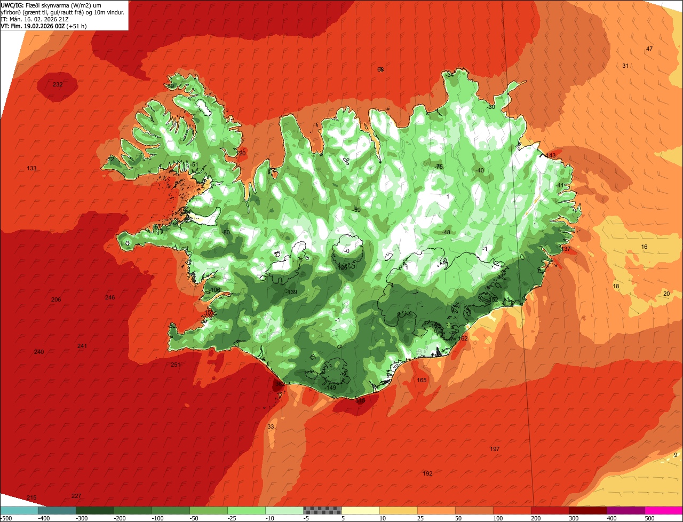Click the flux value 197 on the map
This screenshot has width=683, height=522.
click(x=495, y=449)
